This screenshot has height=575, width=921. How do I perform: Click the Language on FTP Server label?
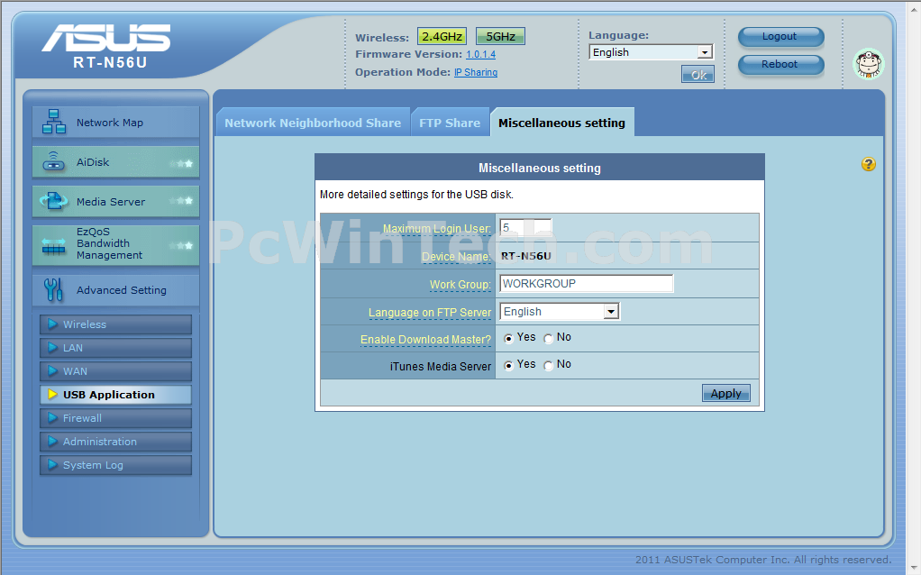429,313
